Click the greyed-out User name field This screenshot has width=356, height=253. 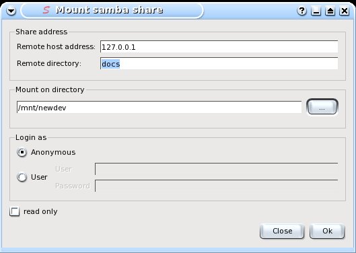click(217, 169)
